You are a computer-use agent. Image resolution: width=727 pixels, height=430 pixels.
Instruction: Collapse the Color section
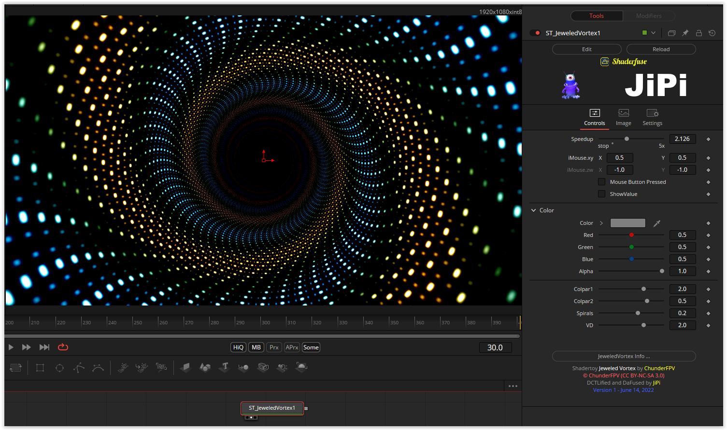click(x=534, y=210)
